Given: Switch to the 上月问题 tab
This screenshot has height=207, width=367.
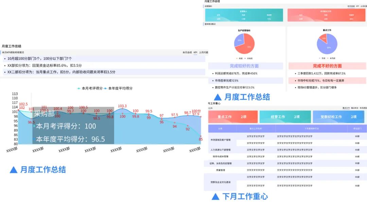Looking at the screenshot, I should 204,52.
